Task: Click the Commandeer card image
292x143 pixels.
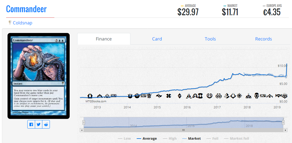Action: [x=38, y=76]
